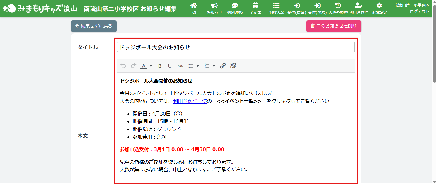Apply text color with the A swatch
436x184 pixels.
(x=143, y=66)
